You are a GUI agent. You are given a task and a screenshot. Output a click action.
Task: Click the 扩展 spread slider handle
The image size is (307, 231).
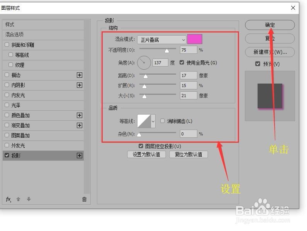pos(144,86)
